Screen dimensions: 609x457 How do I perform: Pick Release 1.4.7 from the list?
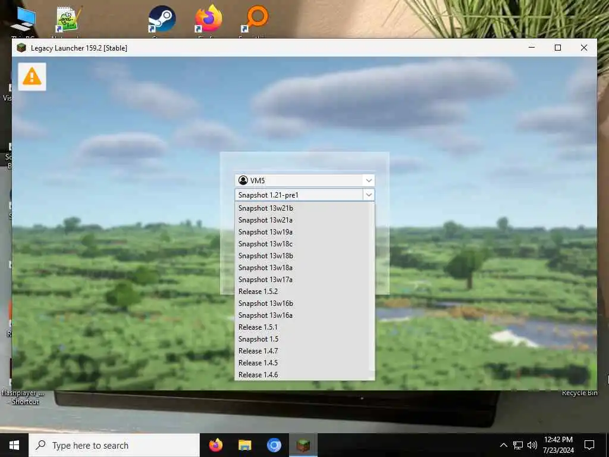(x=303, y=351)
